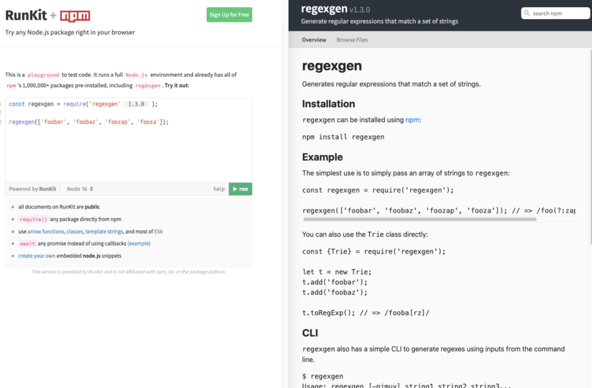Viewport: 592px width, 388px height.
Task: Run the code snippet
Action: pyautogui.click(x=240, y=189)
